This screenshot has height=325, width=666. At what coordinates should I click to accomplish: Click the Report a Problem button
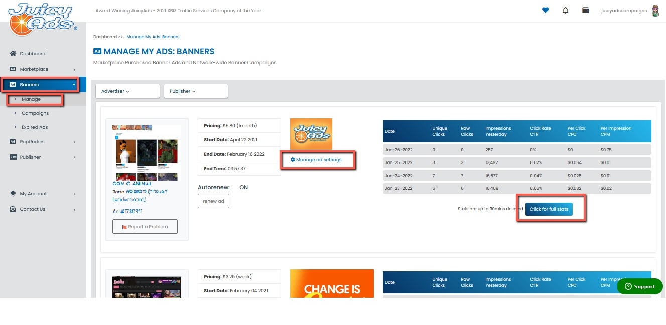click(x=145, y=227)
